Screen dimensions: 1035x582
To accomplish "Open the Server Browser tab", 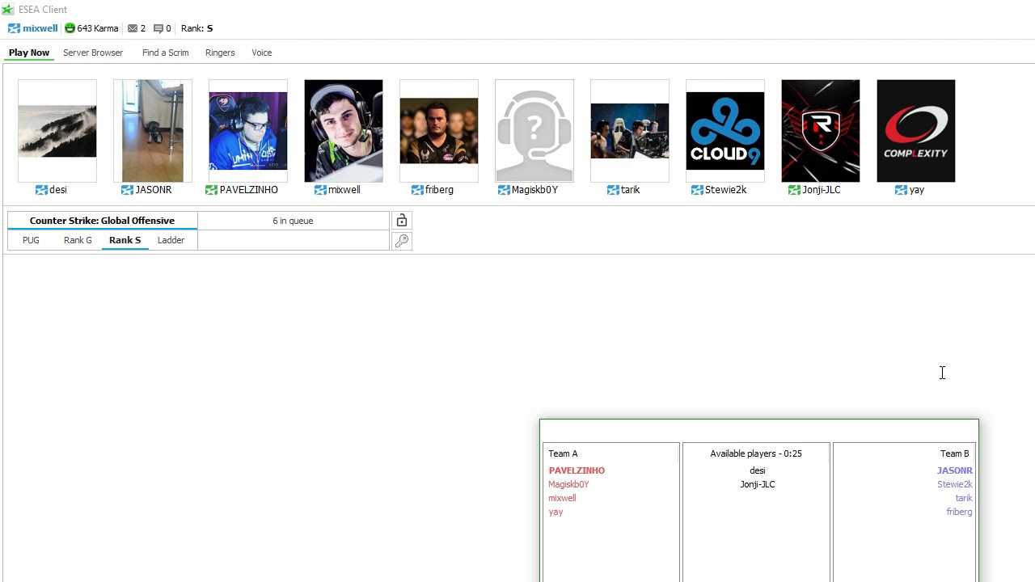I will click(x=93, y=53).
